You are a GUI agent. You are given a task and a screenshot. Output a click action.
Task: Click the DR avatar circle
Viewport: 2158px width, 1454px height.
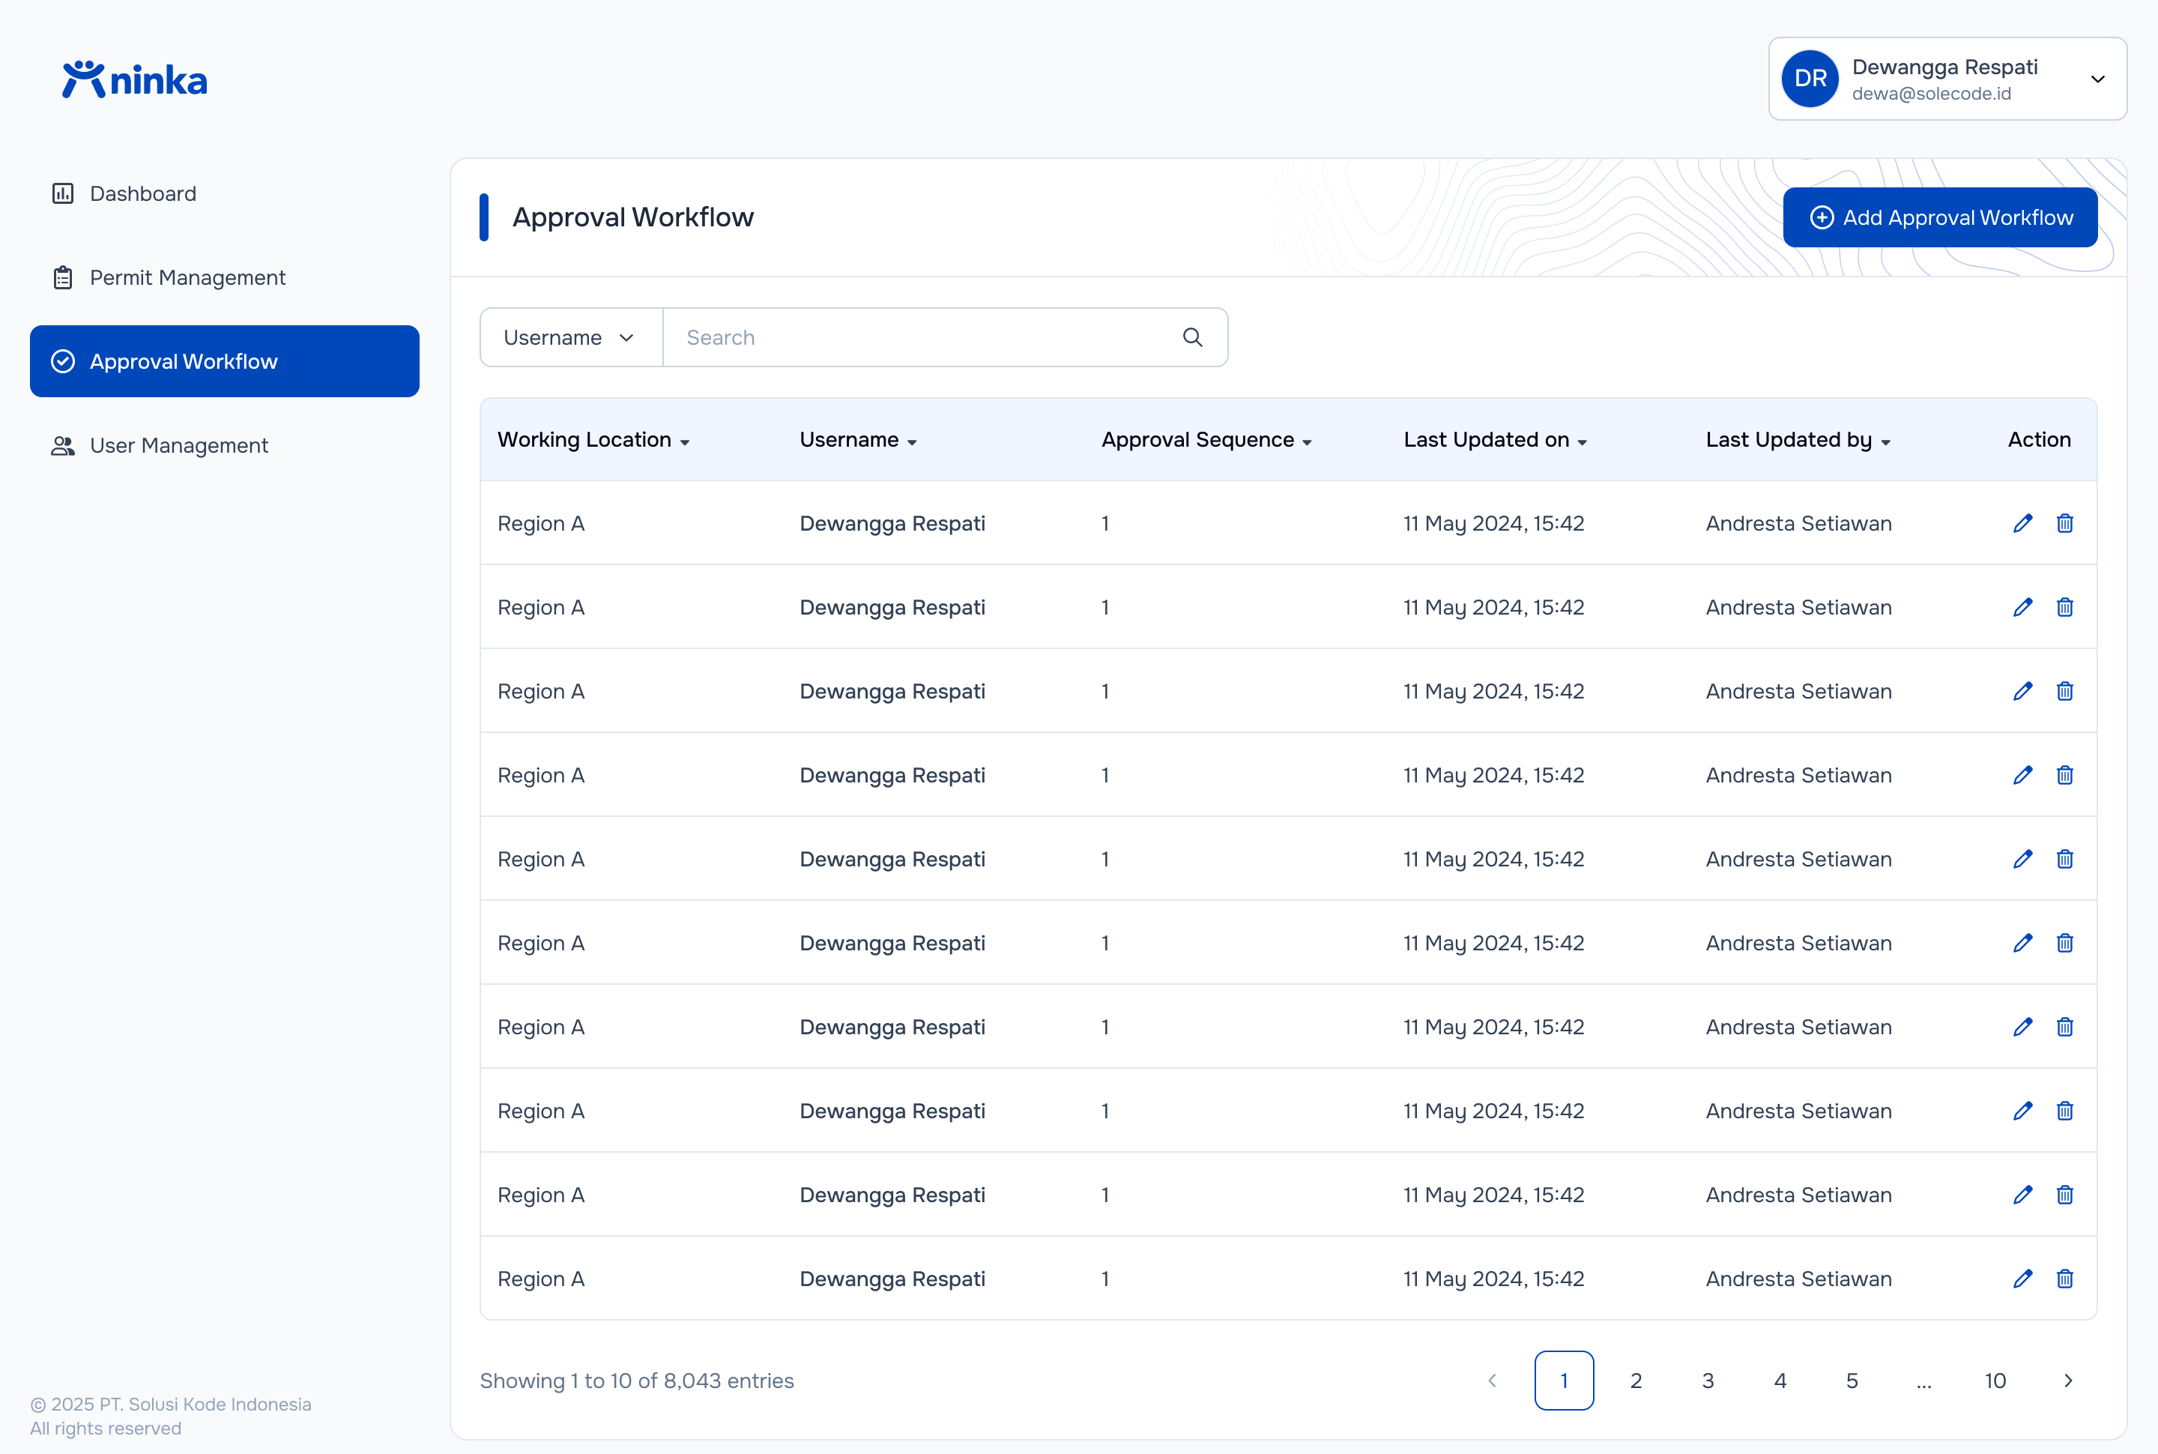click(1810, 79)
